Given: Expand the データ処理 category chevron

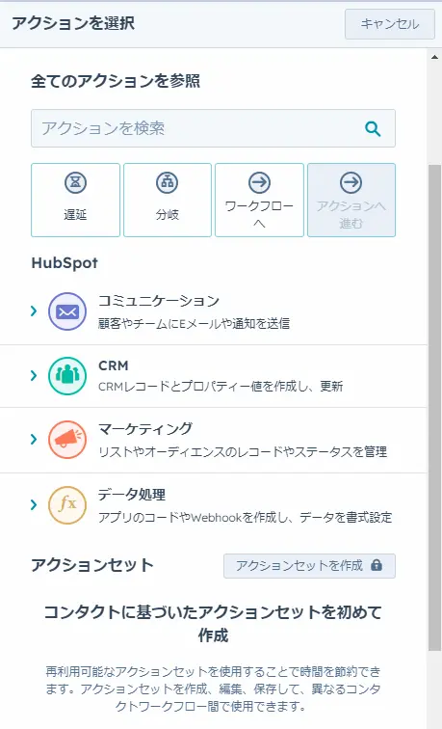Looking at the screenshot, I should [34, 504].
